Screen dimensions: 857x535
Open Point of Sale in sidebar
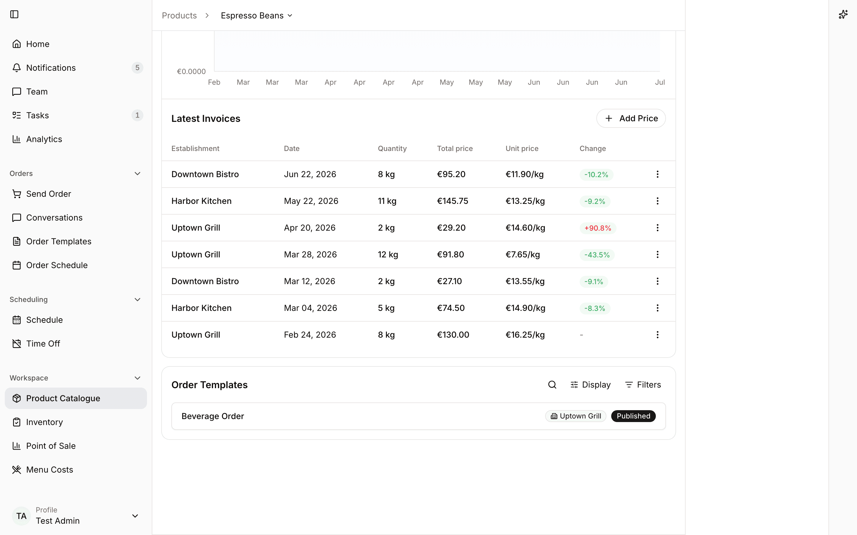(76, 446)
